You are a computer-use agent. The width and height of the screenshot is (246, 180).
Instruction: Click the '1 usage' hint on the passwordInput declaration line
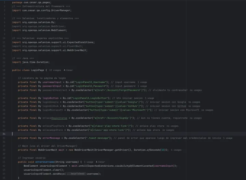(x=142, y=86)
